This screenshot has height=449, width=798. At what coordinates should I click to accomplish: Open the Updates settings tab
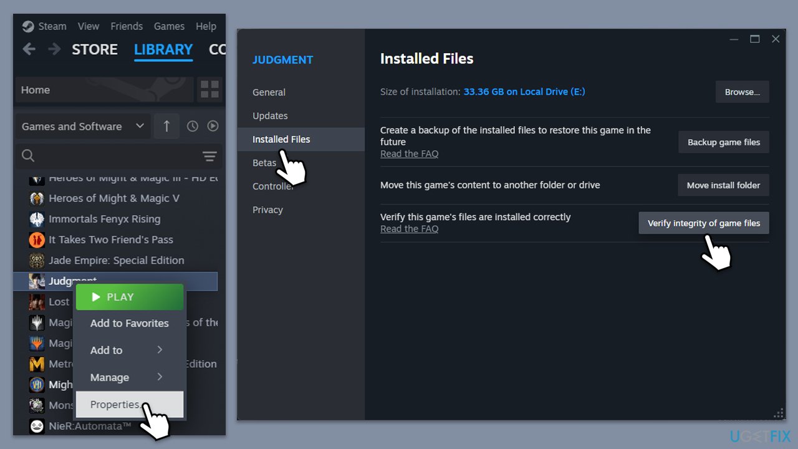270,116
